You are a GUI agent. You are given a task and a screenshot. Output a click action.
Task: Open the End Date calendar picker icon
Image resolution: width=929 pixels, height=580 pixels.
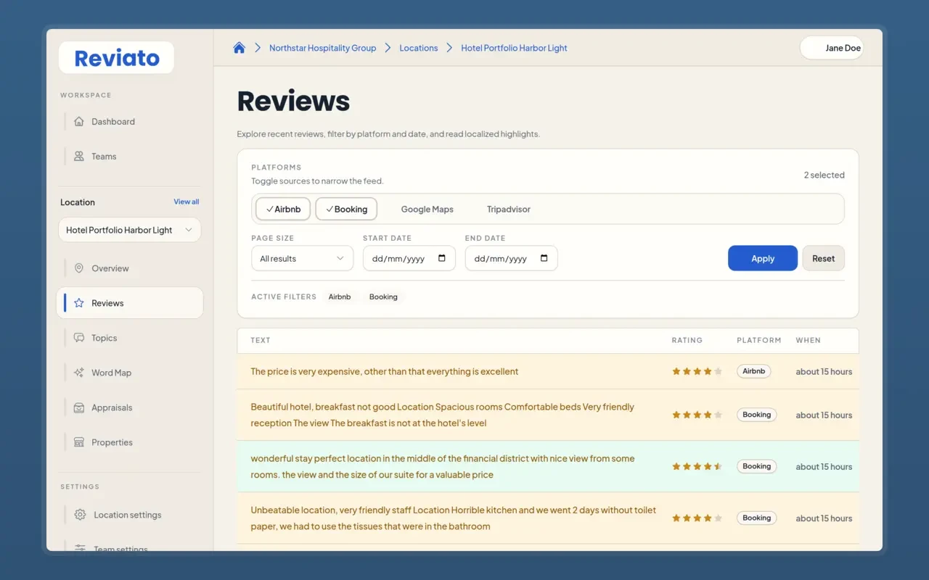544,258
